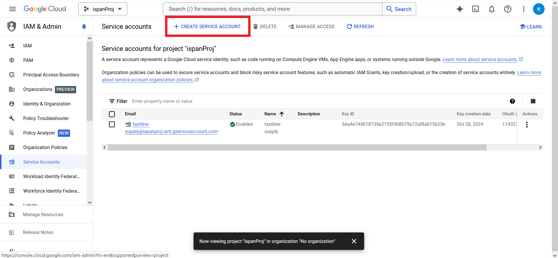
Task: Click the IAM & Admin shield icon
Action: click(x=12, y=26)
